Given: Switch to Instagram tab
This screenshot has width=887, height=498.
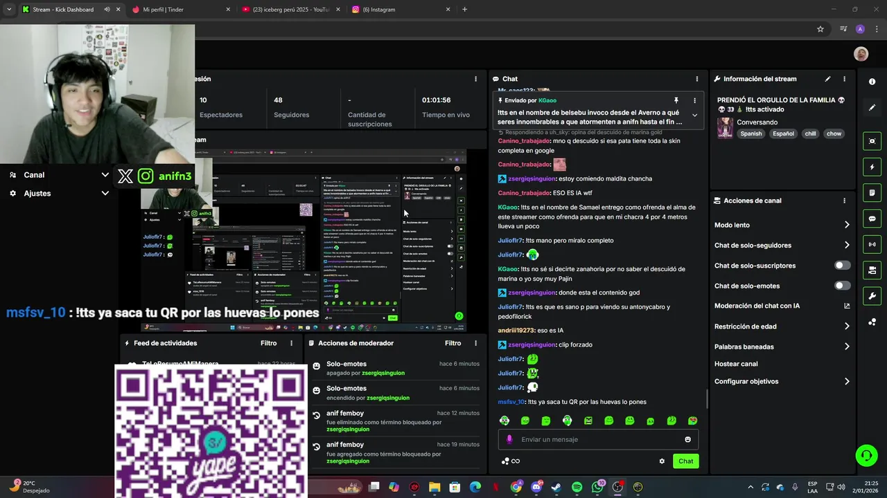Looking at the screenshot, I should coord(401,10).
